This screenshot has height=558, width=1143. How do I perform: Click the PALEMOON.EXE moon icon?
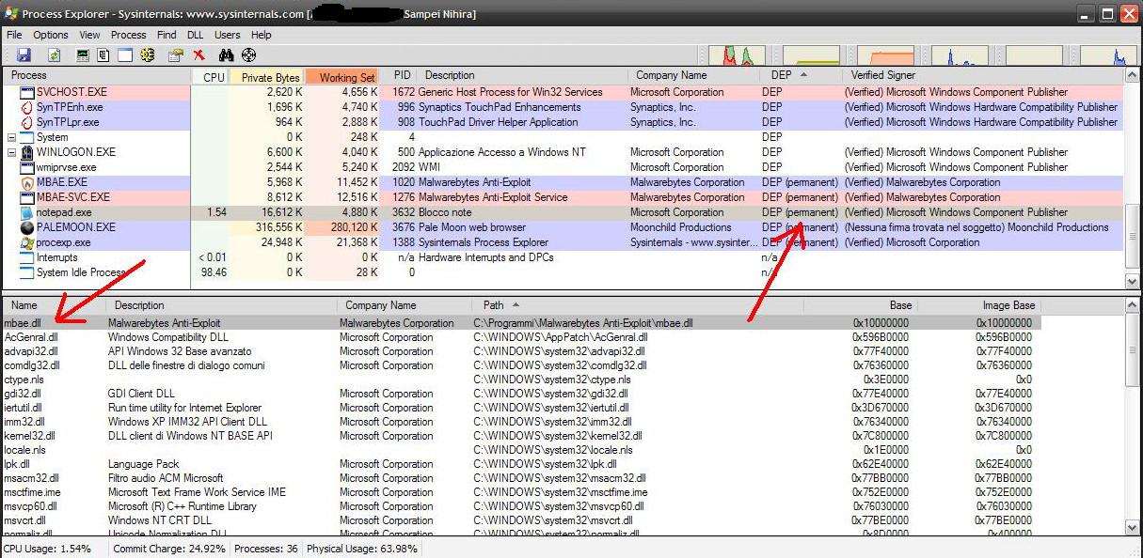pyautogui.click(x=27, y=227)
